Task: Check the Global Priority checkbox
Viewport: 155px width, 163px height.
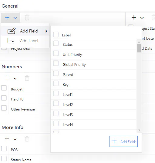Action: pyautogui.click(x=56, y=63)
